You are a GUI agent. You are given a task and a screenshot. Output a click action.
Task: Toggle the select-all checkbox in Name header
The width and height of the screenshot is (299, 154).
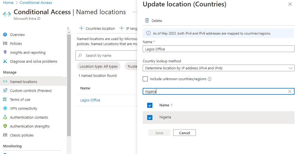tap(150, 105)
